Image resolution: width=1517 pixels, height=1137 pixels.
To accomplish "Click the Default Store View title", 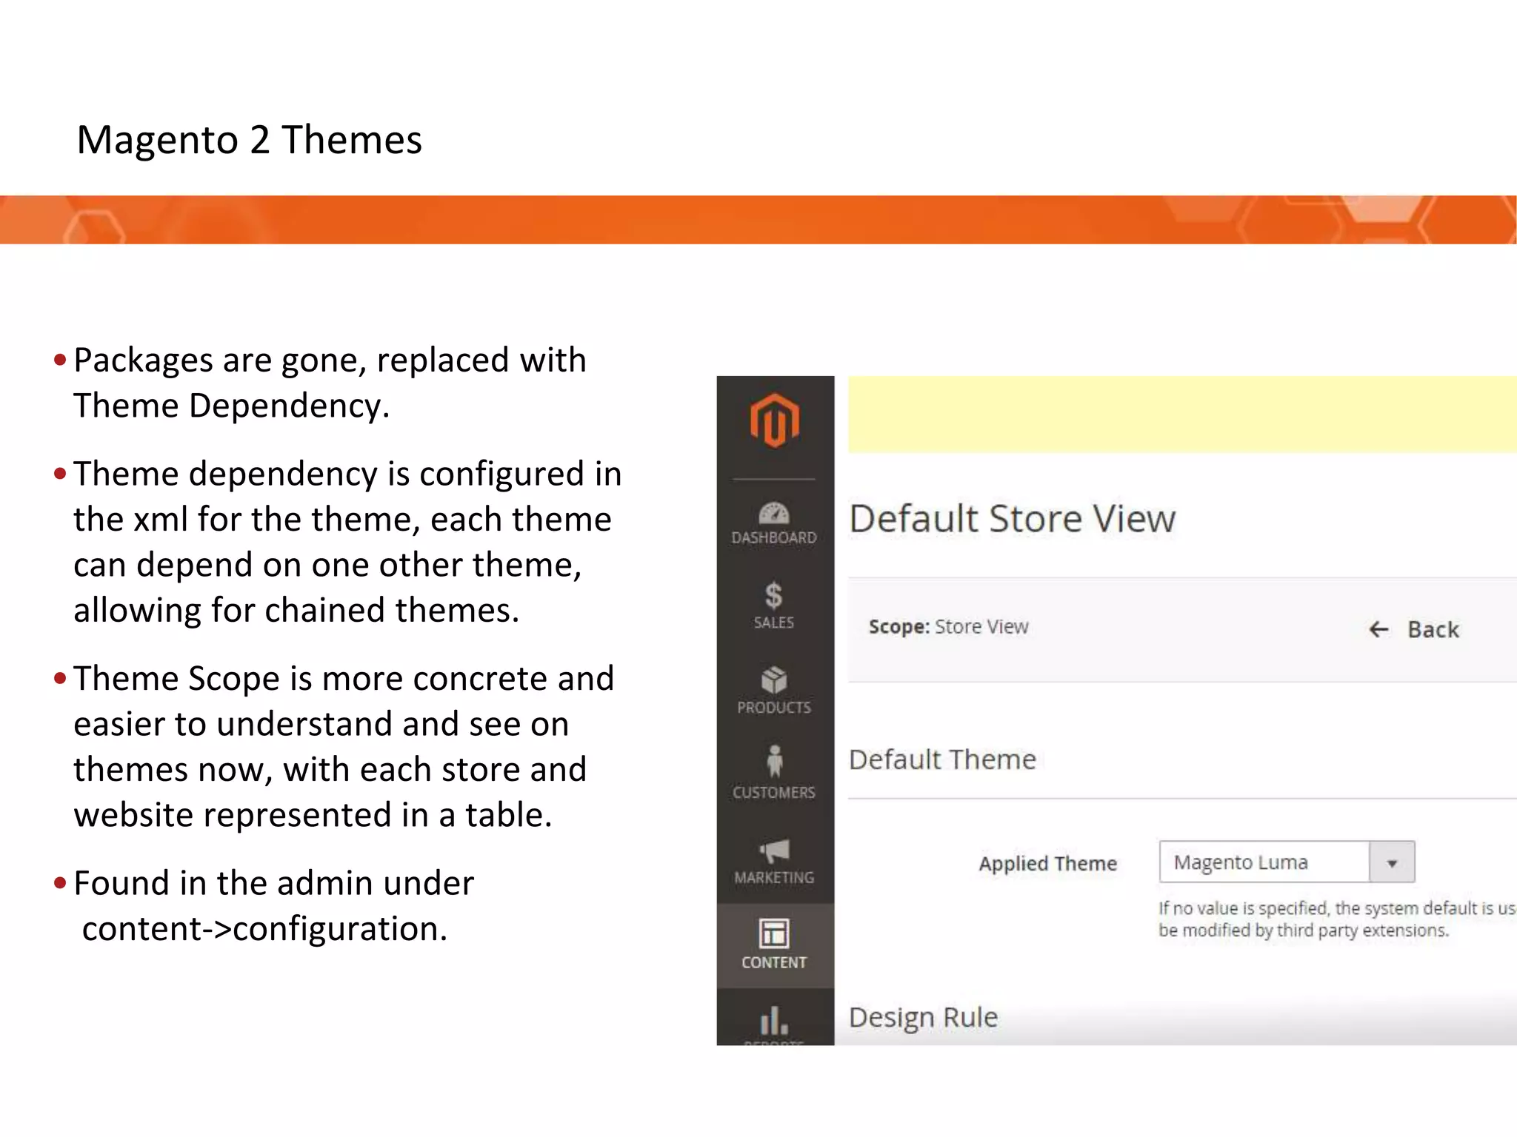I will coord(1012,519).
